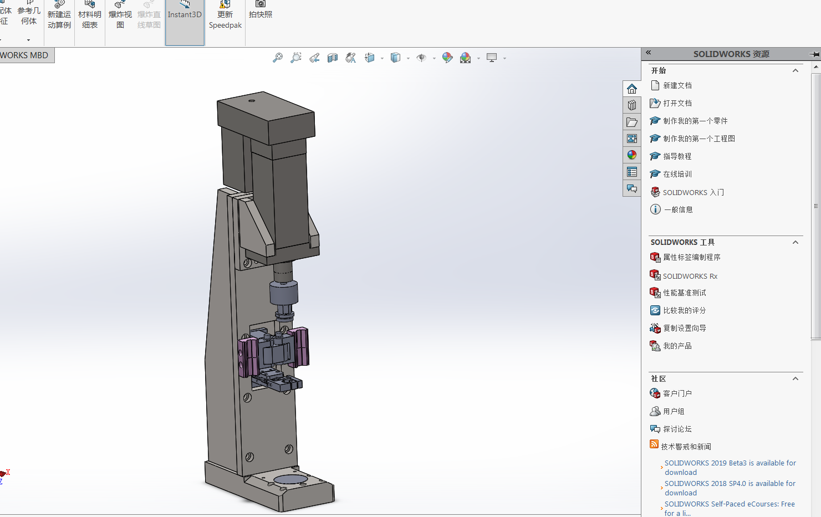
Task: Click 爆炸视图 in the ribbon
Action: pyautogui.click(x=120, y=19)
